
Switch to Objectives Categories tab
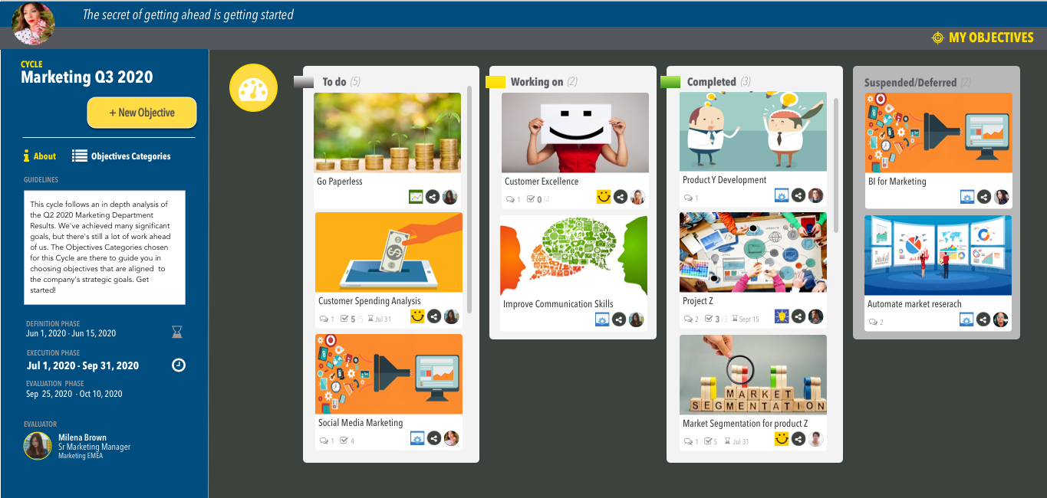click(x=121, y=156)
